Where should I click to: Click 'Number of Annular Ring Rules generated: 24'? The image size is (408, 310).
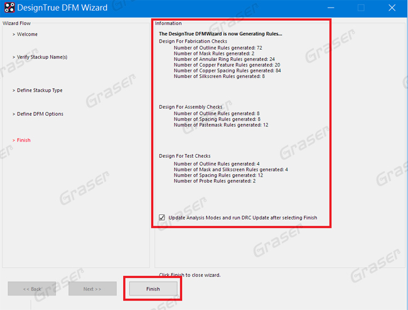pos(224,59)
